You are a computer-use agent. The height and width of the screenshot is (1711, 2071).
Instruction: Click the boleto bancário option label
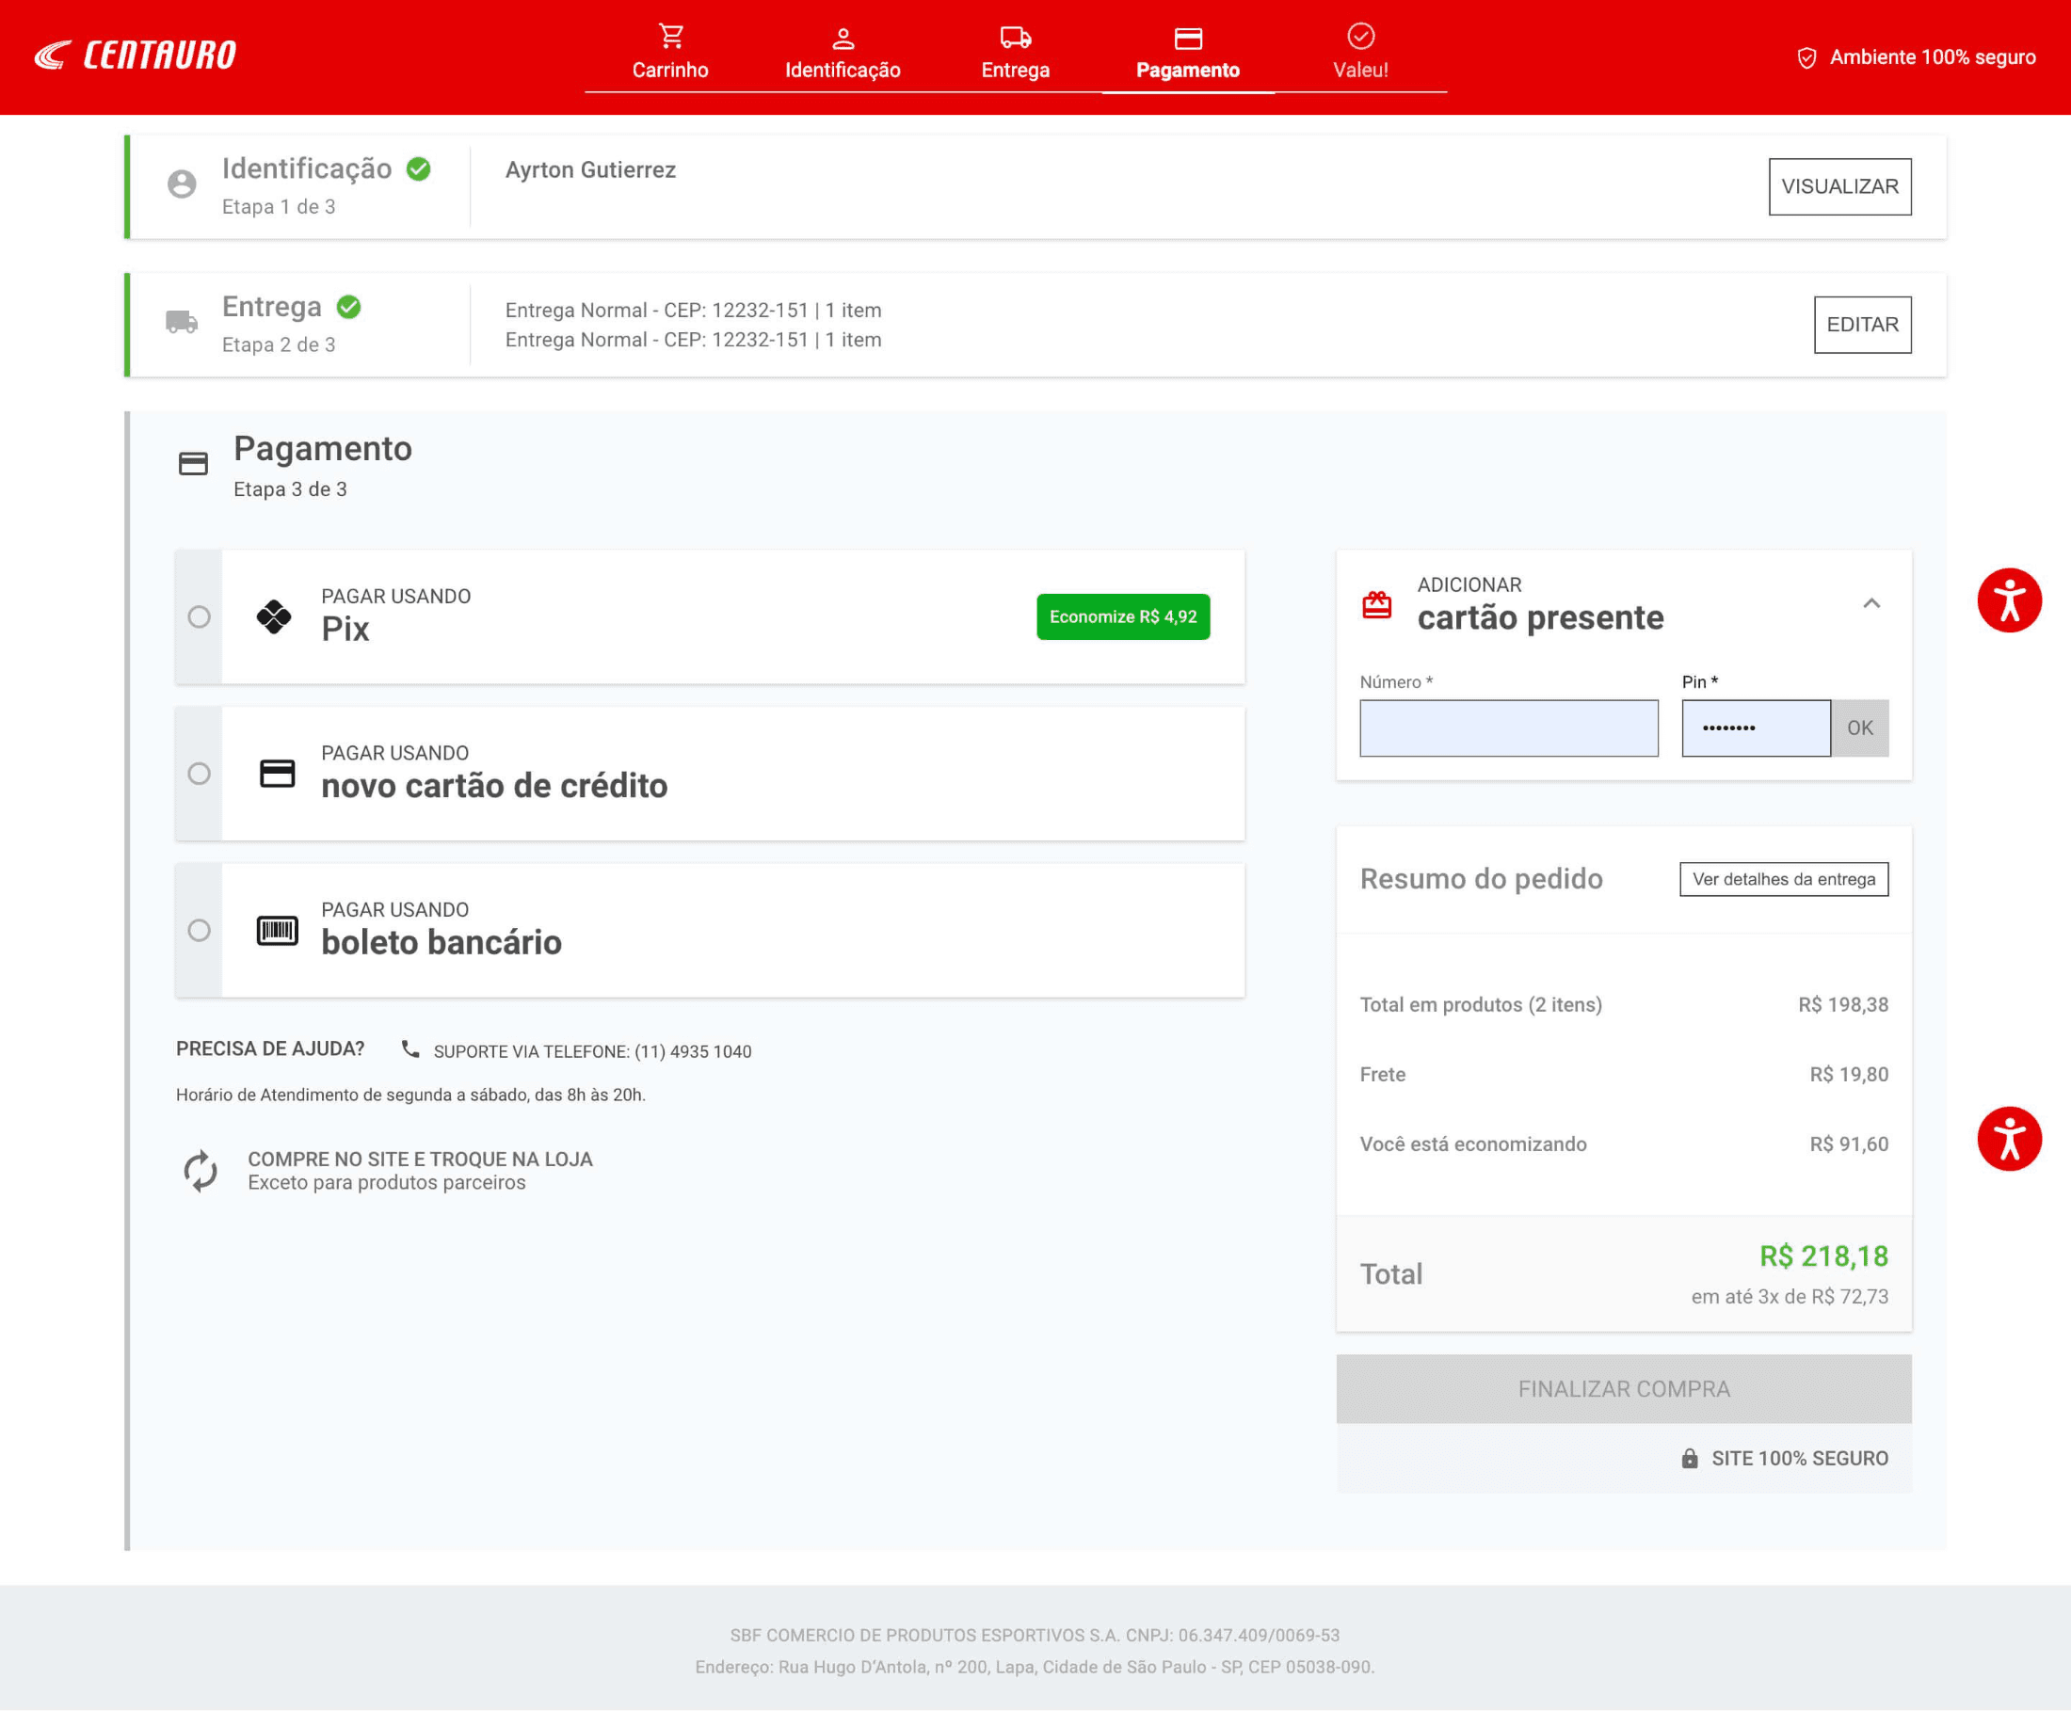click(441, 943)
